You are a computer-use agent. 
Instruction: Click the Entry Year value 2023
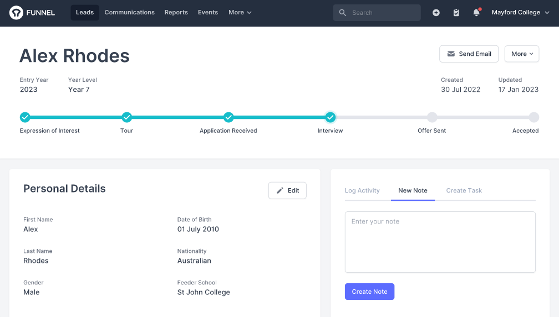(x=28, y=90)
